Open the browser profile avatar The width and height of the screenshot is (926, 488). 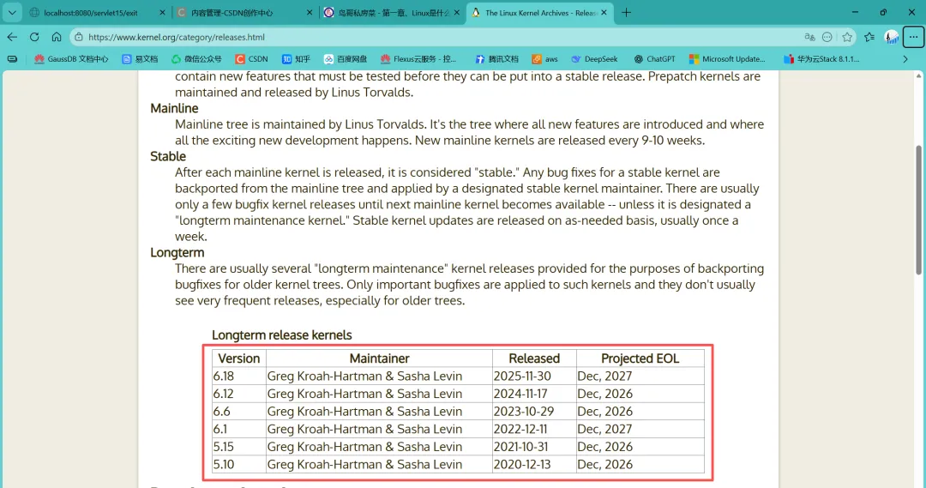coord(891,37)
